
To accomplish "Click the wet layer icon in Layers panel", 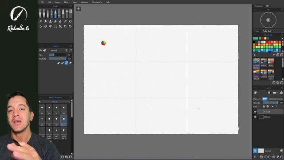I will point(281,92).
